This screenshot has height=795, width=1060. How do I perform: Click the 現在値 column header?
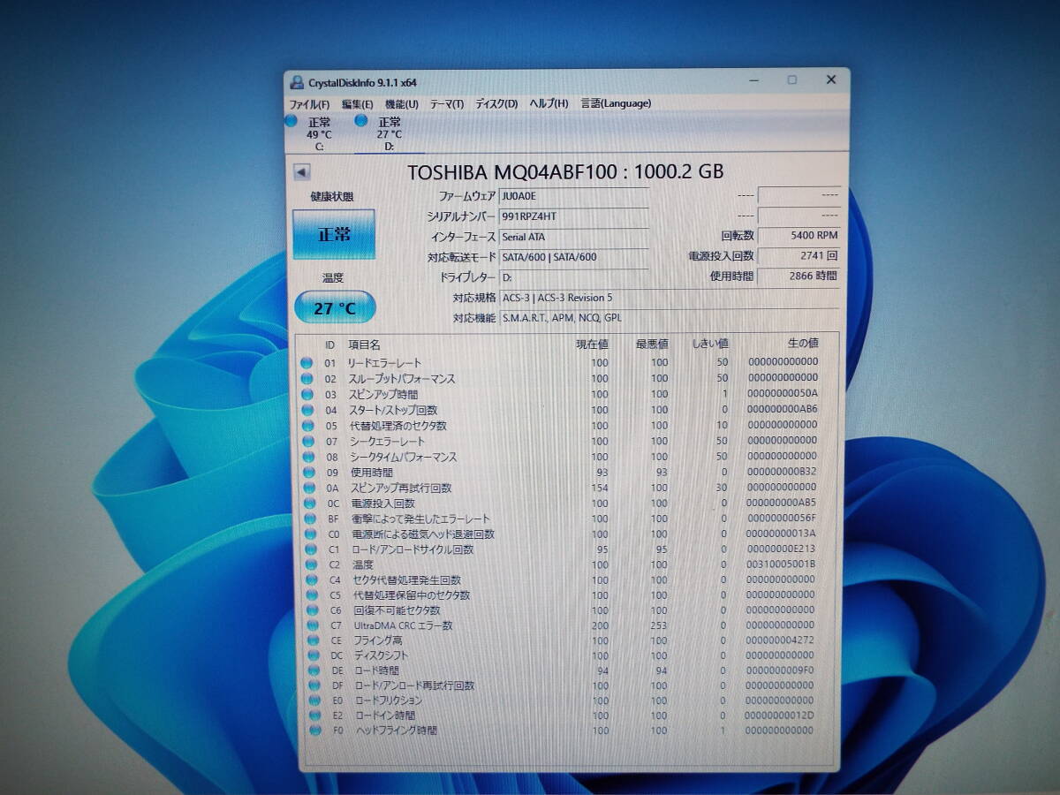click(592, 344)
